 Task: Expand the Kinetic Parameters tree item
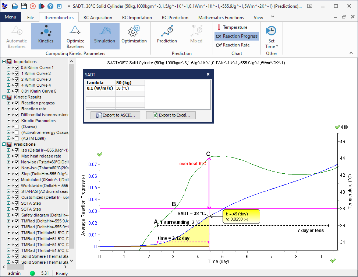pos(8,121)
